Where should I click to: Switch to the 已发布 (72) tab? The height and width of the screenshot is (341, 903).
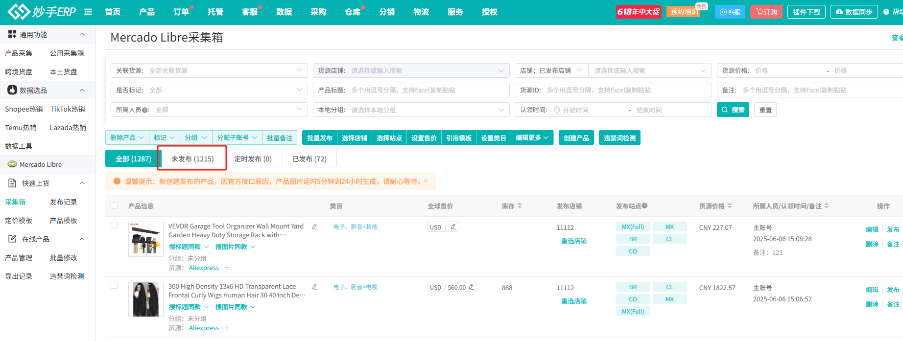pyautogui.click(x=309, y=159)
